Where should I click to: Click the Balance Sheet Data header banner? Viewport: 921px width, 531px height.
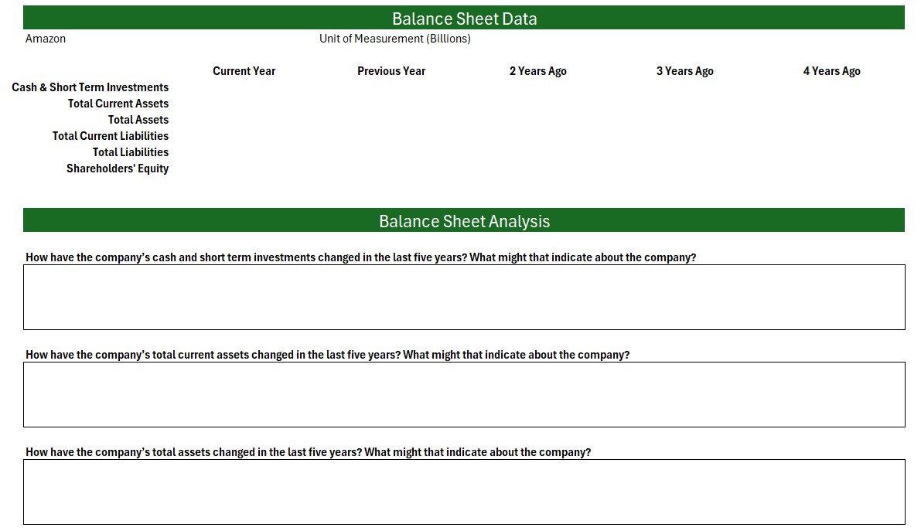464,18
